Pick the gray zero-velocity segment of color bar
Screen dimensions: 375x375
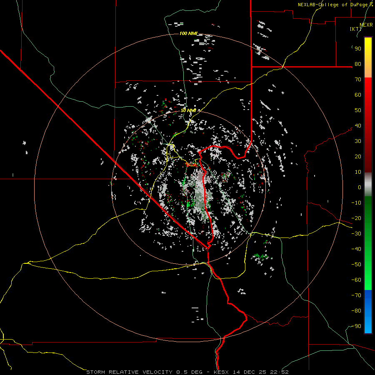[x=368, y=185]
